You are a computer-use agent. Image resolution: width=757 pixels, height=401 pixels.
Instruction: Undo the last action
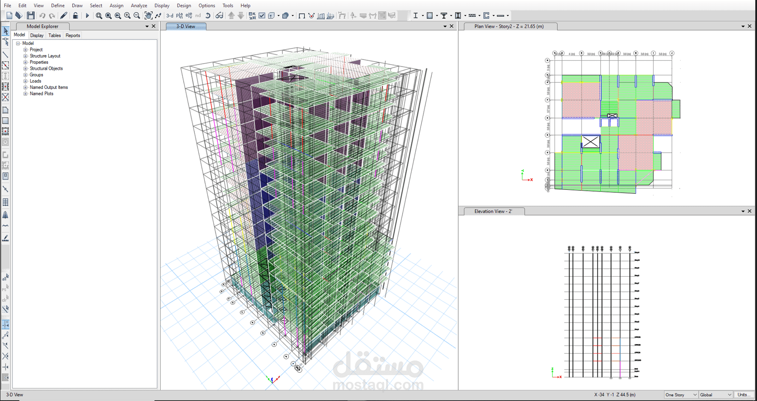pos(42,16)
